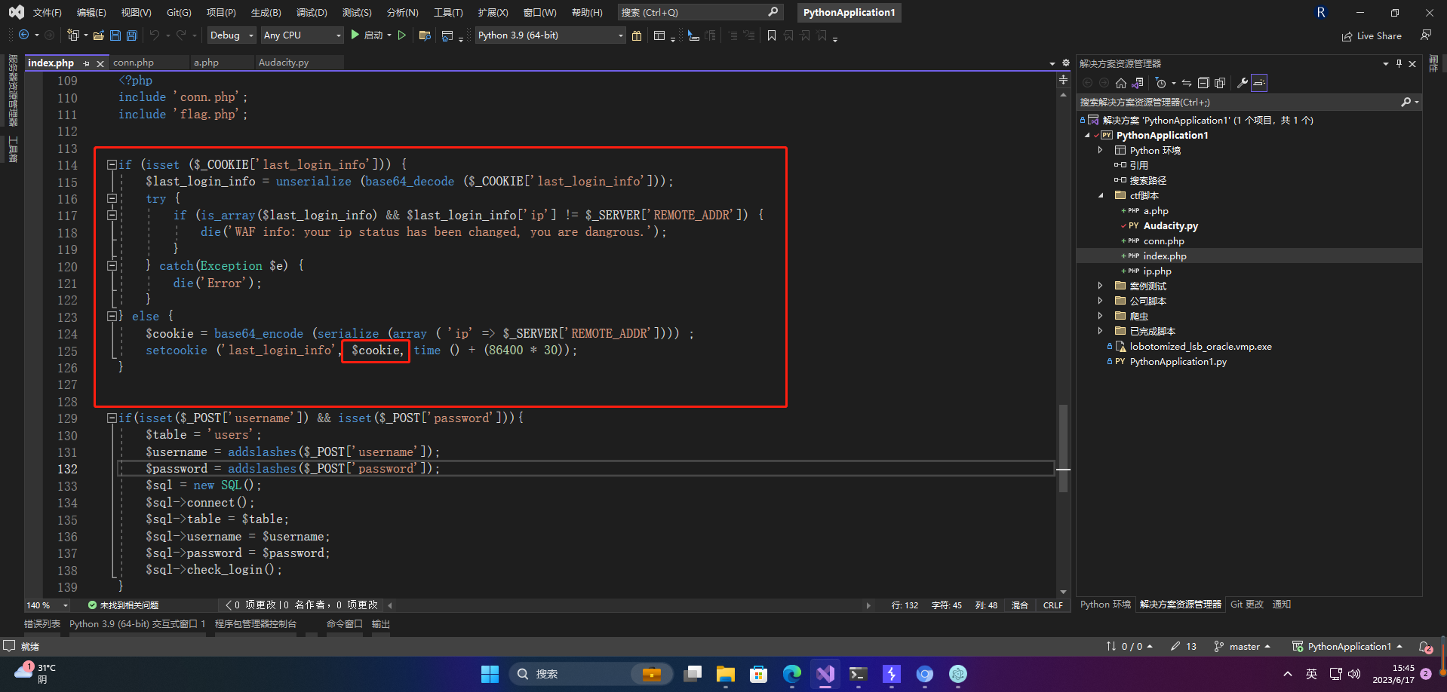
Task: Click the open file folder icon
Action: point(99,35)
